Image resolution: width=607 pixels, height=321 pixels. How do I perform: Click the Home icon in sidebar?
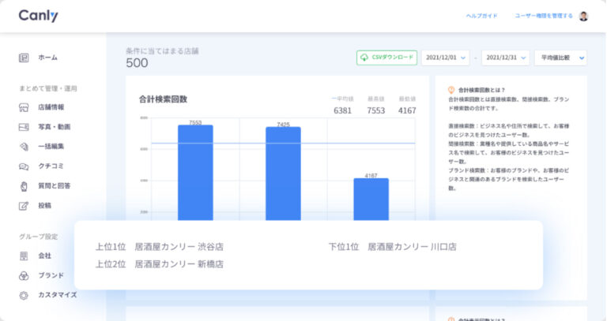(x=24, y=58)
